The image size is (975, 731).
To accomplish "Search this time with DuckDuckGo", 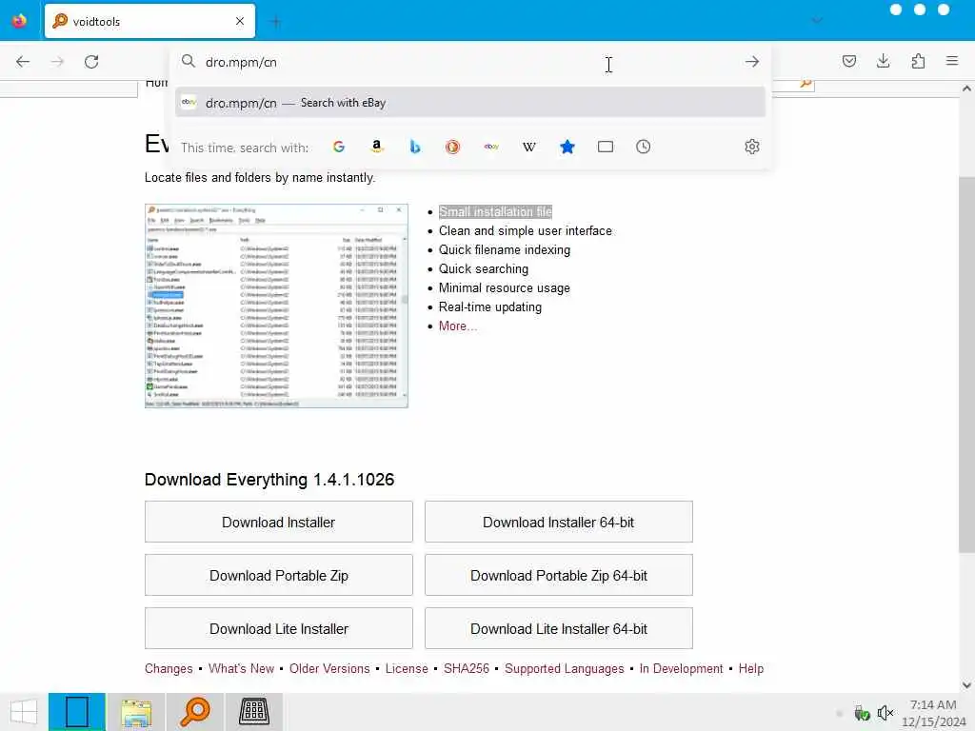I will pyautogui.click(x=452, y=147).
